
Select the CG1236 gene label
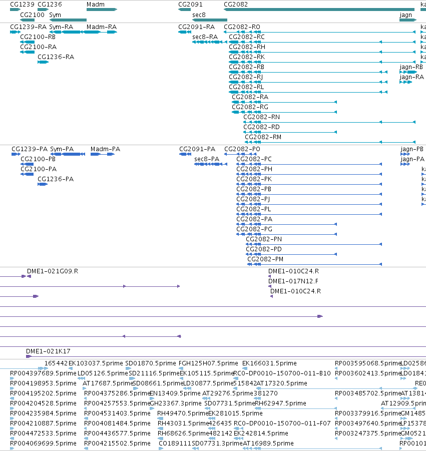tap(50, 5)
